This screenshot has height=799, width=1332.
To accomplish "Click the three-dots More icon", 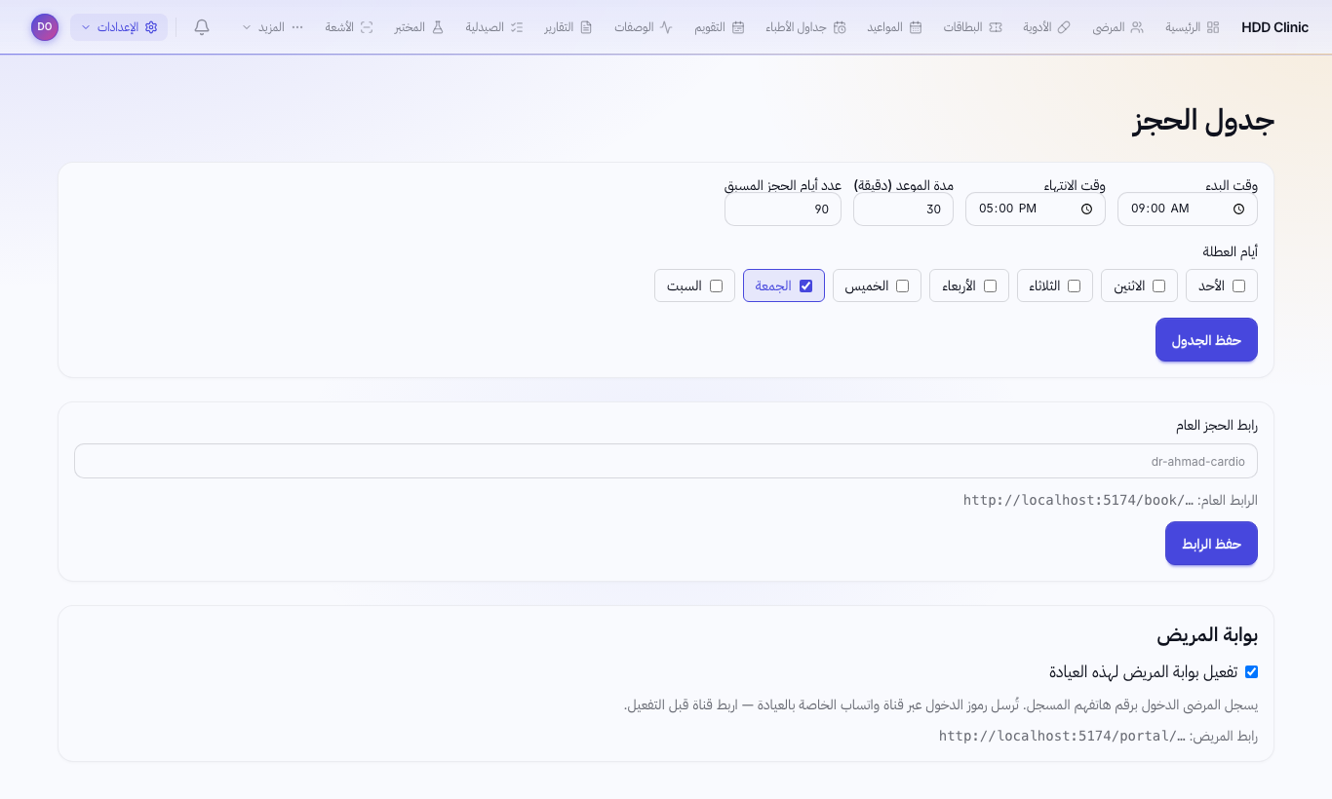I will (297, 27).
